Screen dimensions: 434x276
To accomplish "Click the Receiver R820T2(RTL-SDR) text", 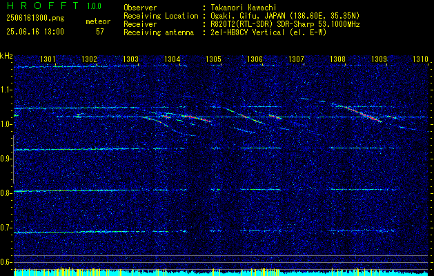I will click(x=285, y=24).
